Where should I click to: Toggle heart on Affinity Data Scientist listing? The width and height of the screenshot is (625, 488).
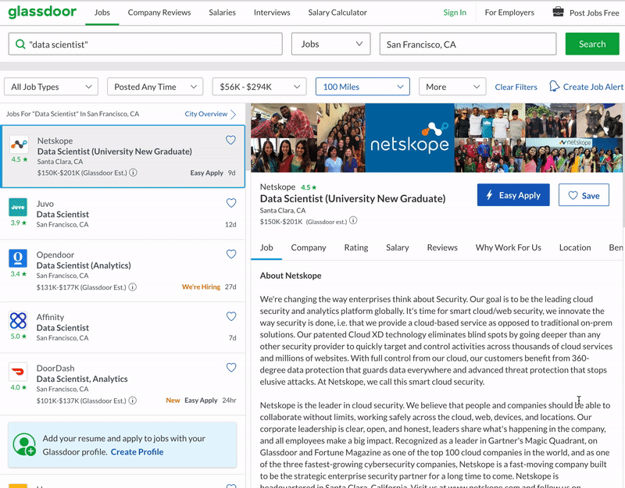pos(231,316)
